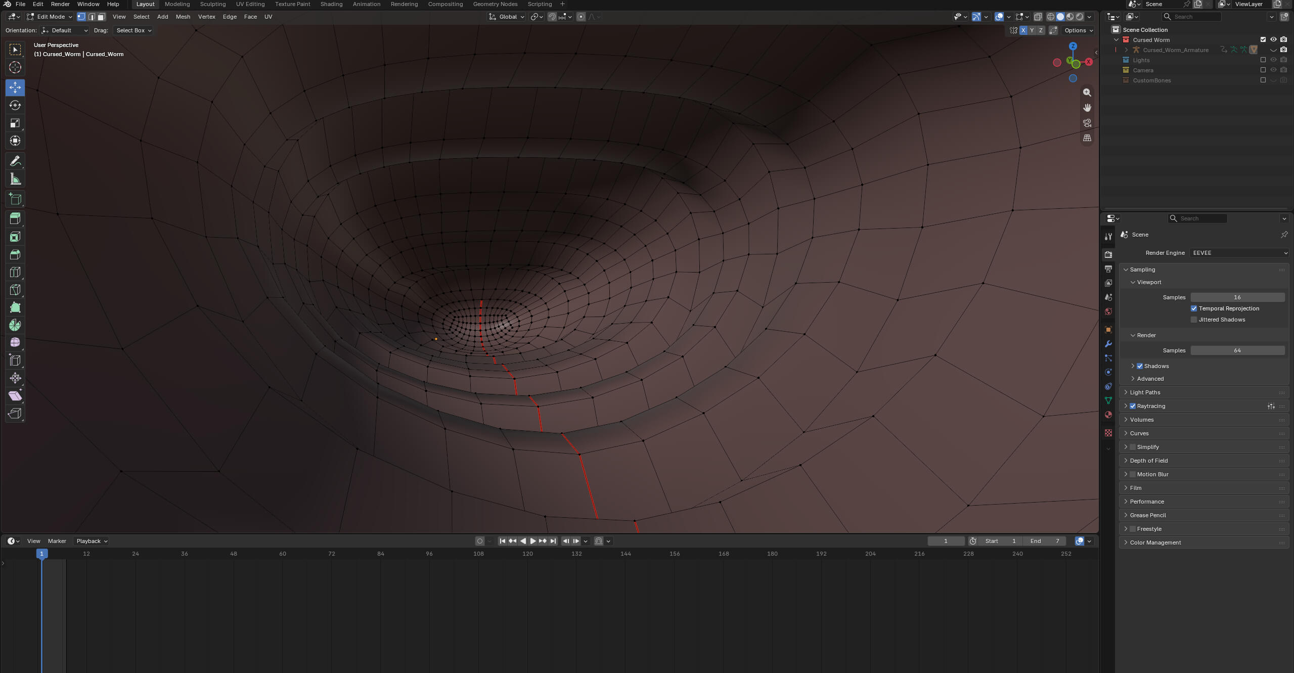
Task: Click the viewport zoom magnifier icon
Action: 1087,93
